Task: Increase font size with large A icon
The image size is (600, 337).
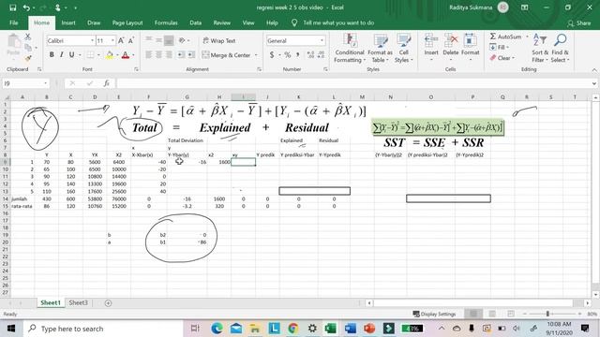Action: coord(121,40)
